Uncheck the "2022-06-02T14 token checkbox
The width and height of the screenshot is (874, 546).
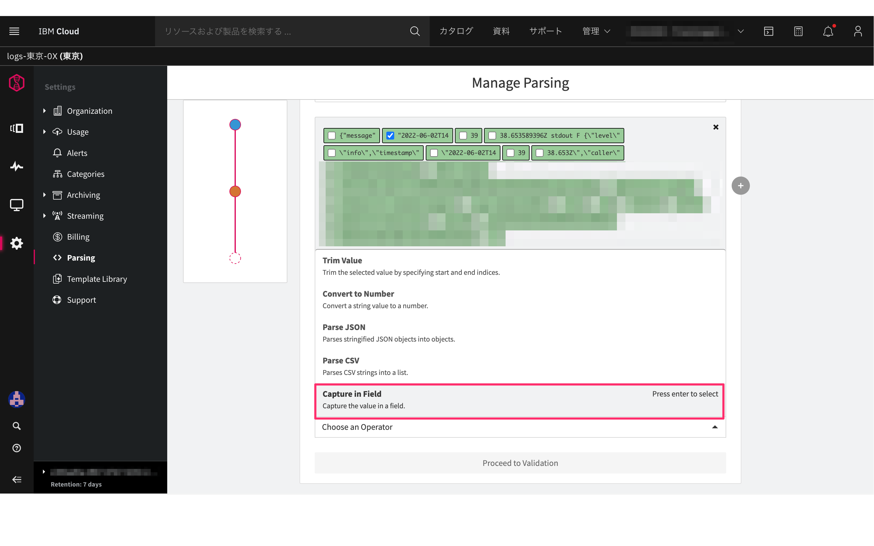(x=390, y=136)
